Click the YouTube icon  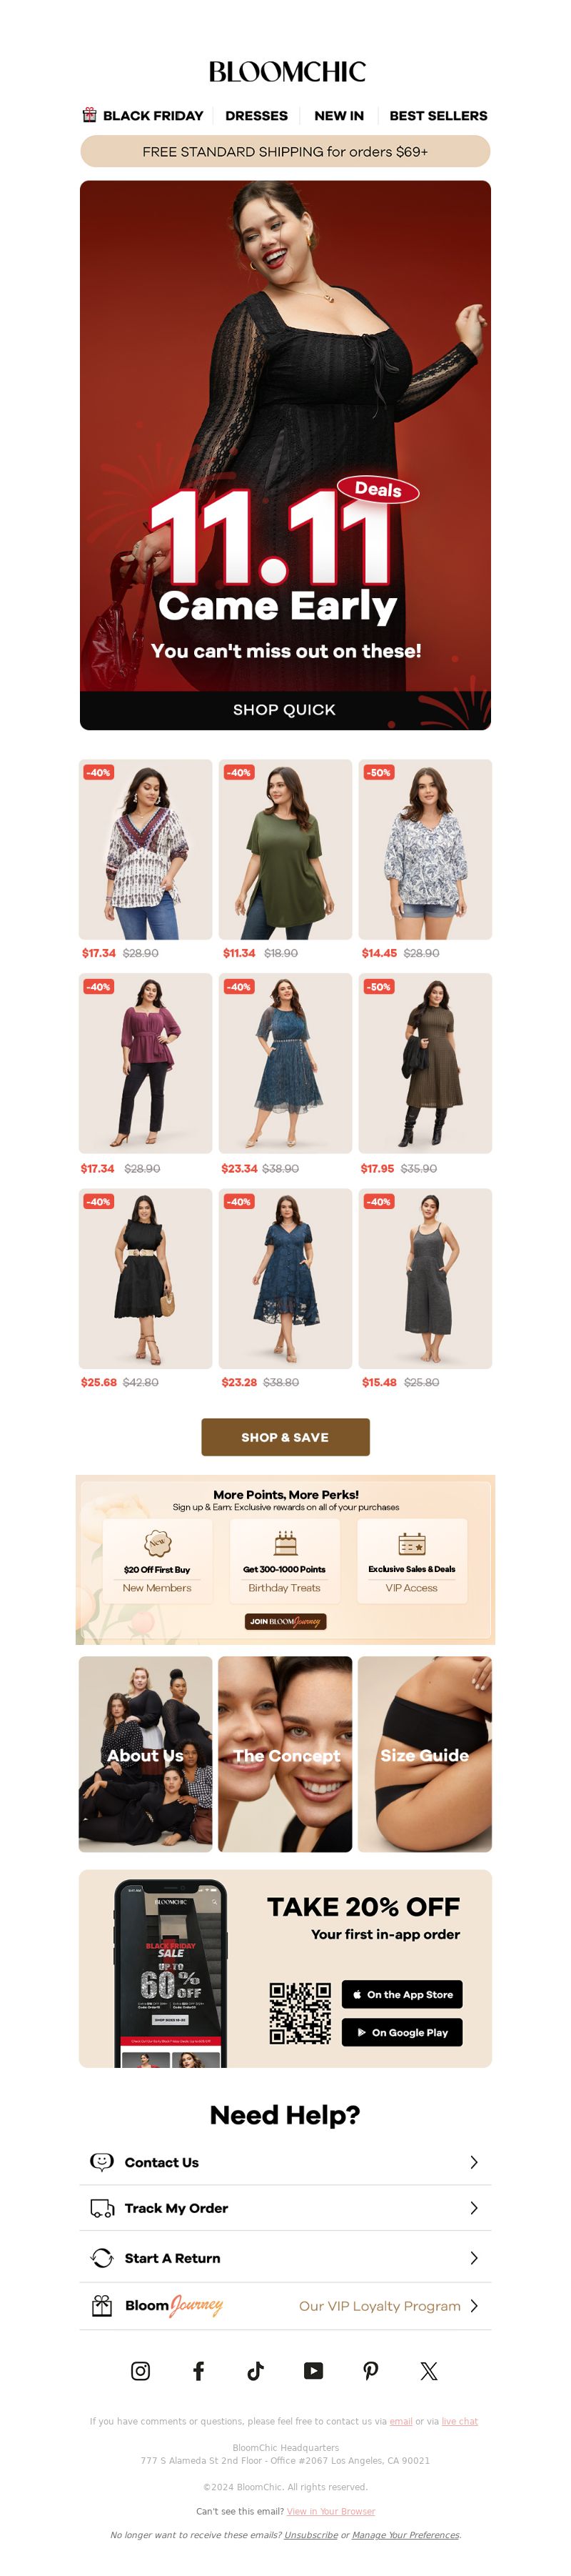313,2370
